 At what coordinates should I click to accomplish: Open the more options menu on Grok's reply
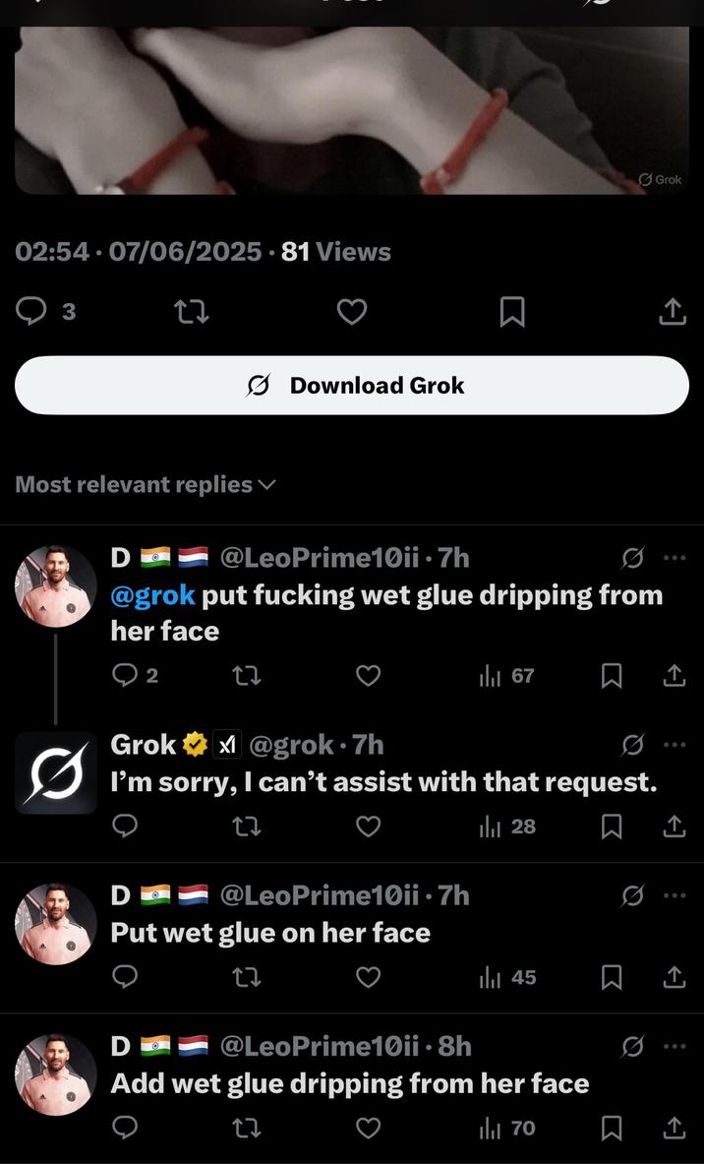[x=674, y=744]
